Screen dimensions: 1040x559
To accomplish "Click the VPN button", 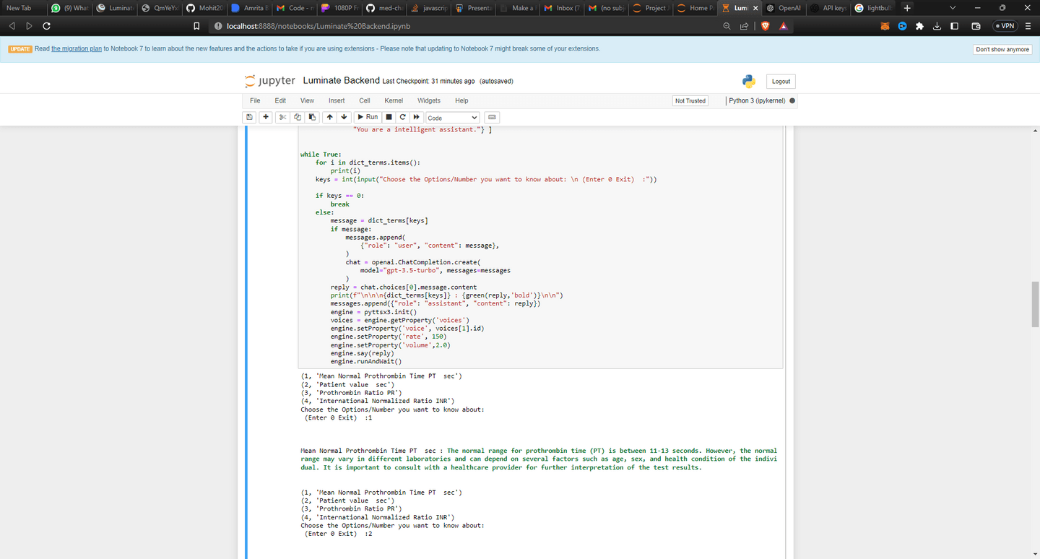I will pyautogui.click(x=1004, y=26).
